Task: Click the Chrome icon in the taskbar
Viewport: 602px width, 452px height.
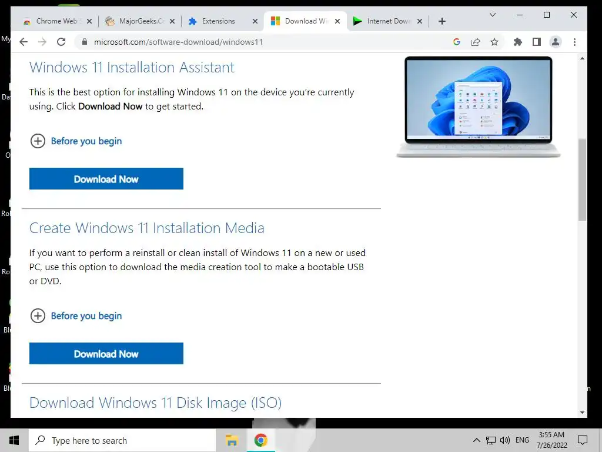Action: 260,440
